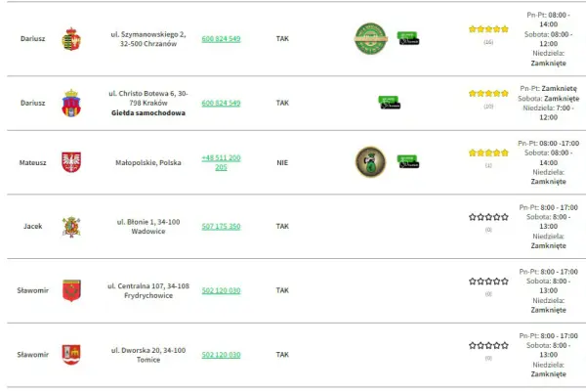Click the small green-black badge in Mateusz row
Image resolution: width=586 pixels, height=391 pixels.
coord(408,161)
